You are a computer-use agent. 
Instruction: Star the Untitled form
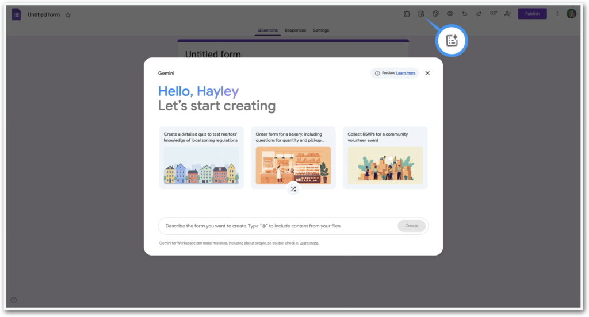[x=68, y=14]
